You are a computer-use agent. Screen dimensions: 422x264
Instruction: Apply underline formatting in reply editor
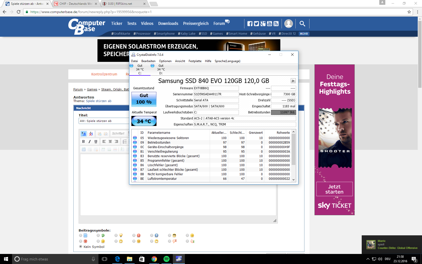(96, 142)
